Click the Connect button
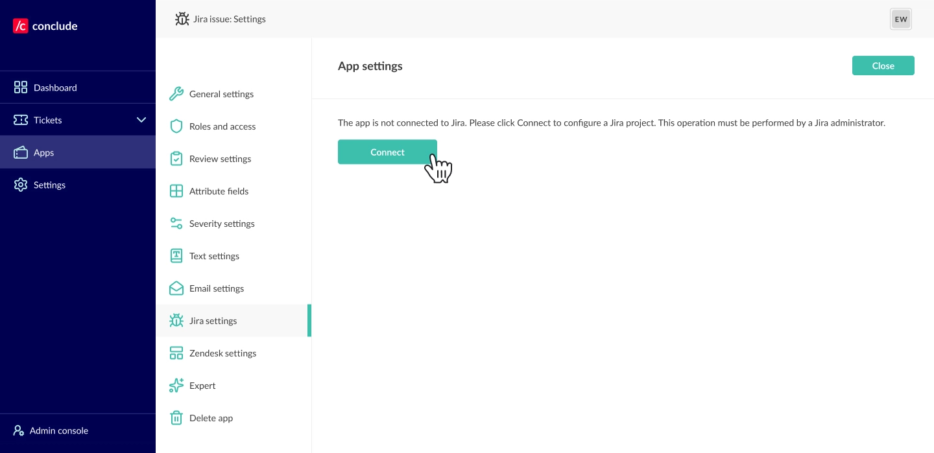 pos(387,152)
